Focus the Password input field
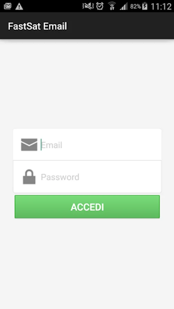This screenshot has height=309, width=174. point(87,176)
